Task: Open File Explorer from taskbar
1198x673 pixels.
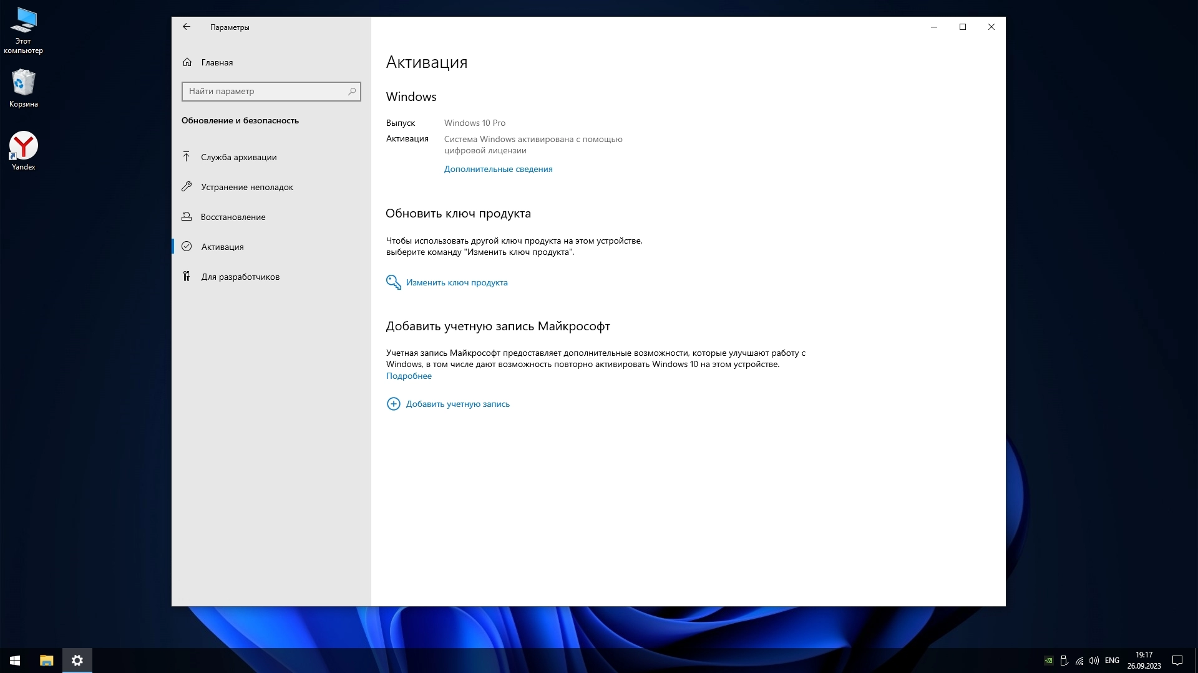Action: 47,661
